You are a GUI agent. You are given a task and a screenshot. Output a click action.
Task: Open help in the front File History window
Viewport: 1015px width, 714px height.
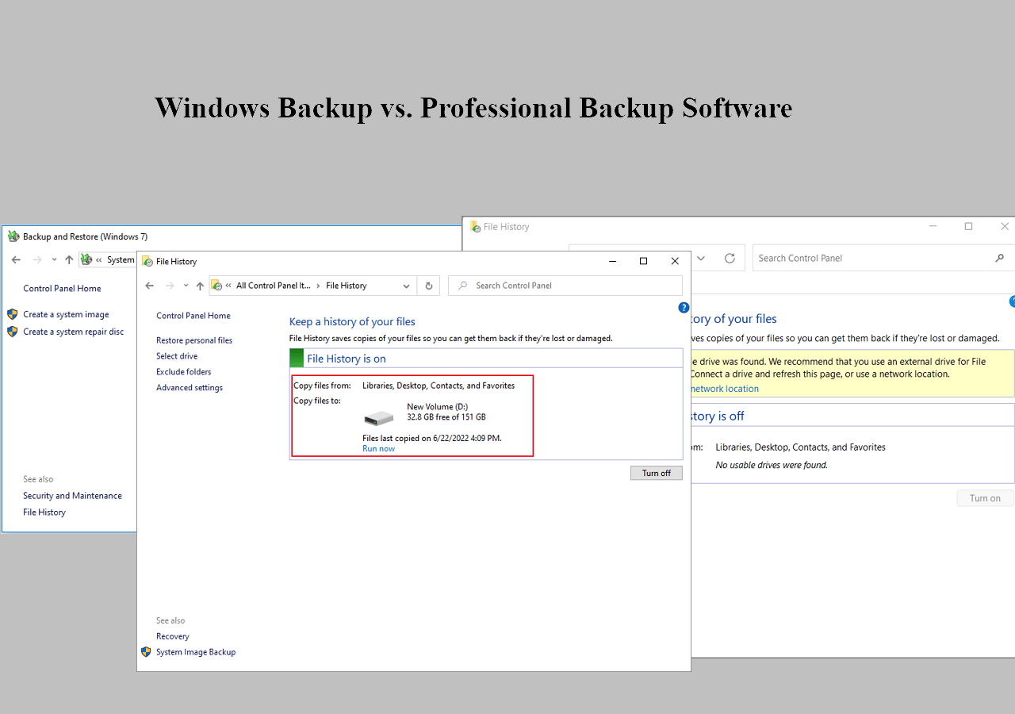[x=684, y=308]
